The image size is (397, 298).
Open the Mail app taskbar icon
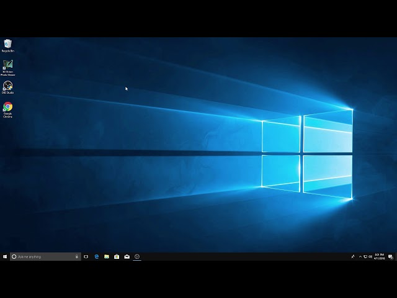[x=127, y=256]
